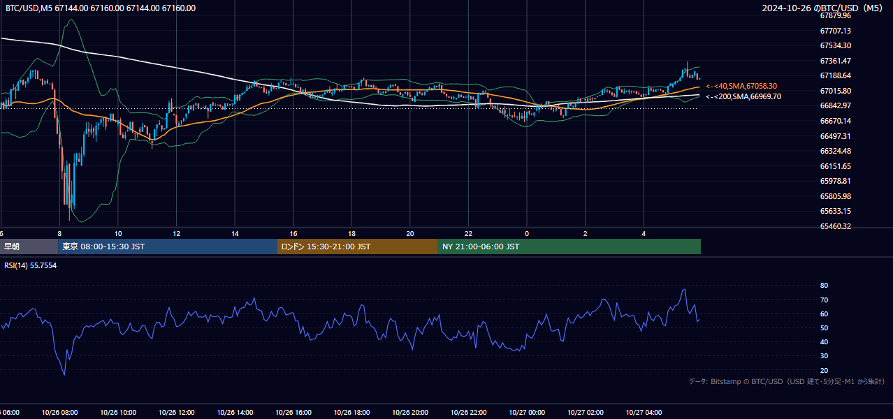Click hour tick 16 under the price chart
Screen dimensions: 893x419
pyautogui.click(x=293, y=233)
